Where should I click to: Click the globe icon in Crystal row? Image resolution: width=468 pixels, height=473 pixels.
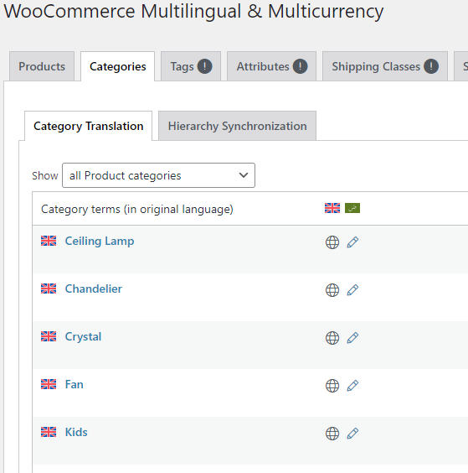[332, 338]
